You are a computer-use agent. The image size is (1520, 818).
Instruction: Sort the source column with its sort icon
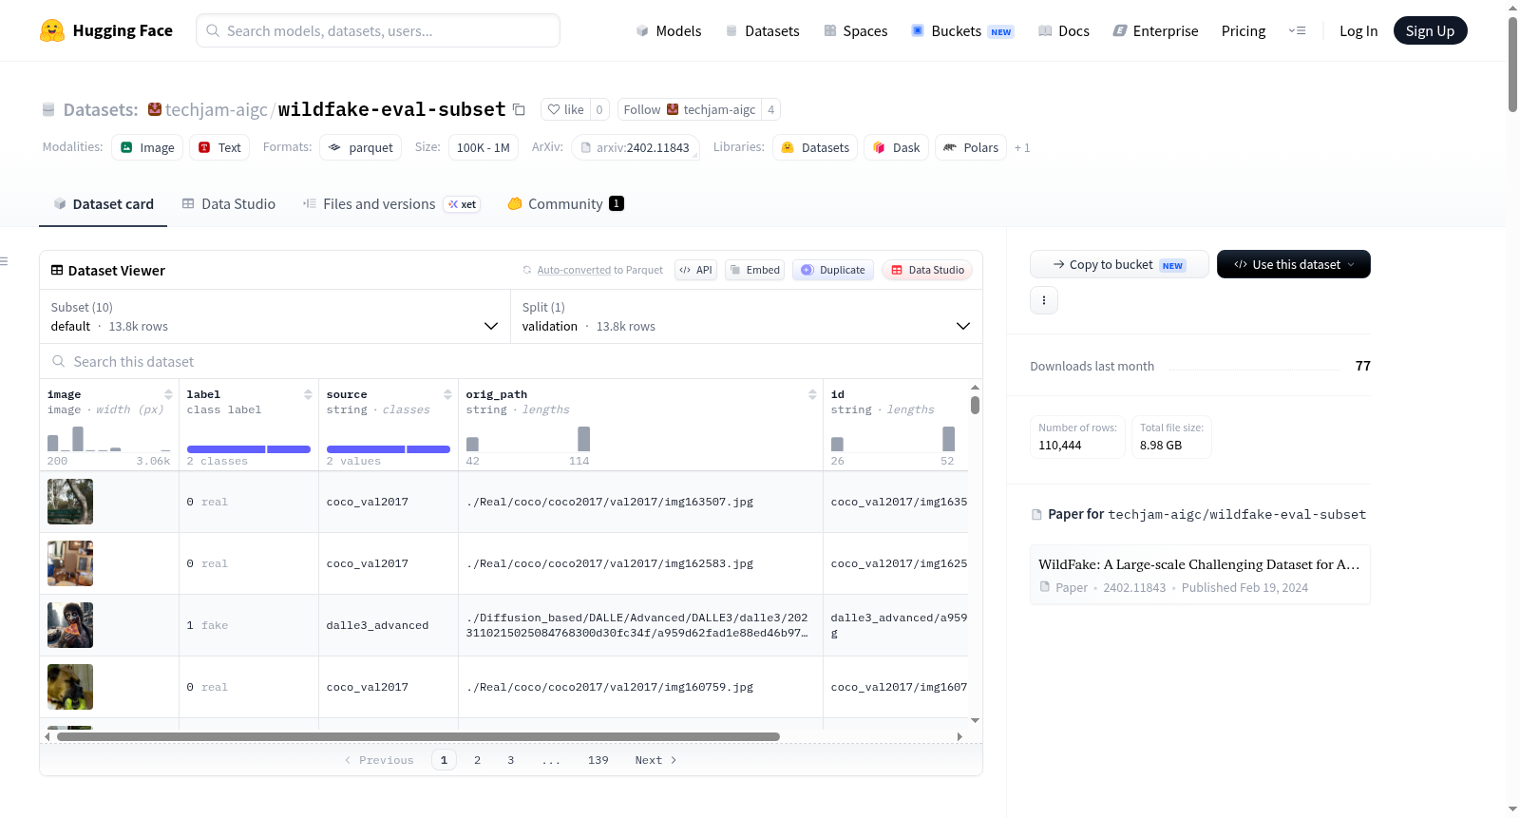point(447,394)
